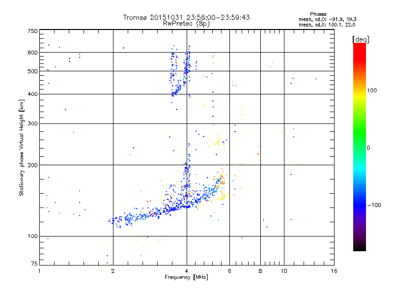
Task: Click the colorbar label '-100'
Action: (374, 205)
